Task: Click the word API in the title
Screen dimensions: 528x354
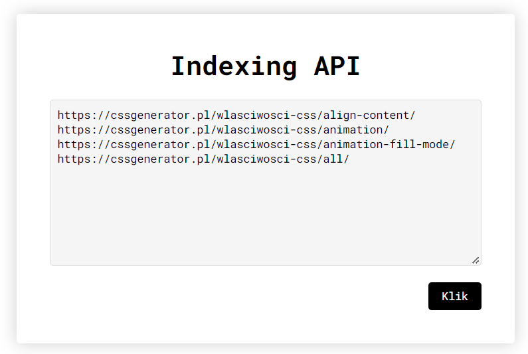Action: tap(337, 66)
